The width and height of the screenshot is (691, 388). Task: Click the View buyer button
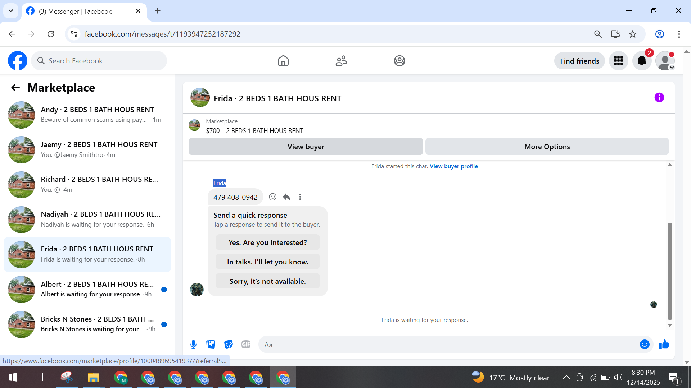click(x=306, y=147)
